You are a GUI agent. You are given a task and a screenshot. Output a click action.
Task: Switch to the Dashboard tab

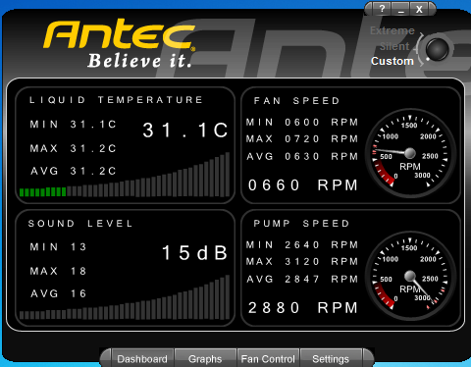(x=142, y=359)
